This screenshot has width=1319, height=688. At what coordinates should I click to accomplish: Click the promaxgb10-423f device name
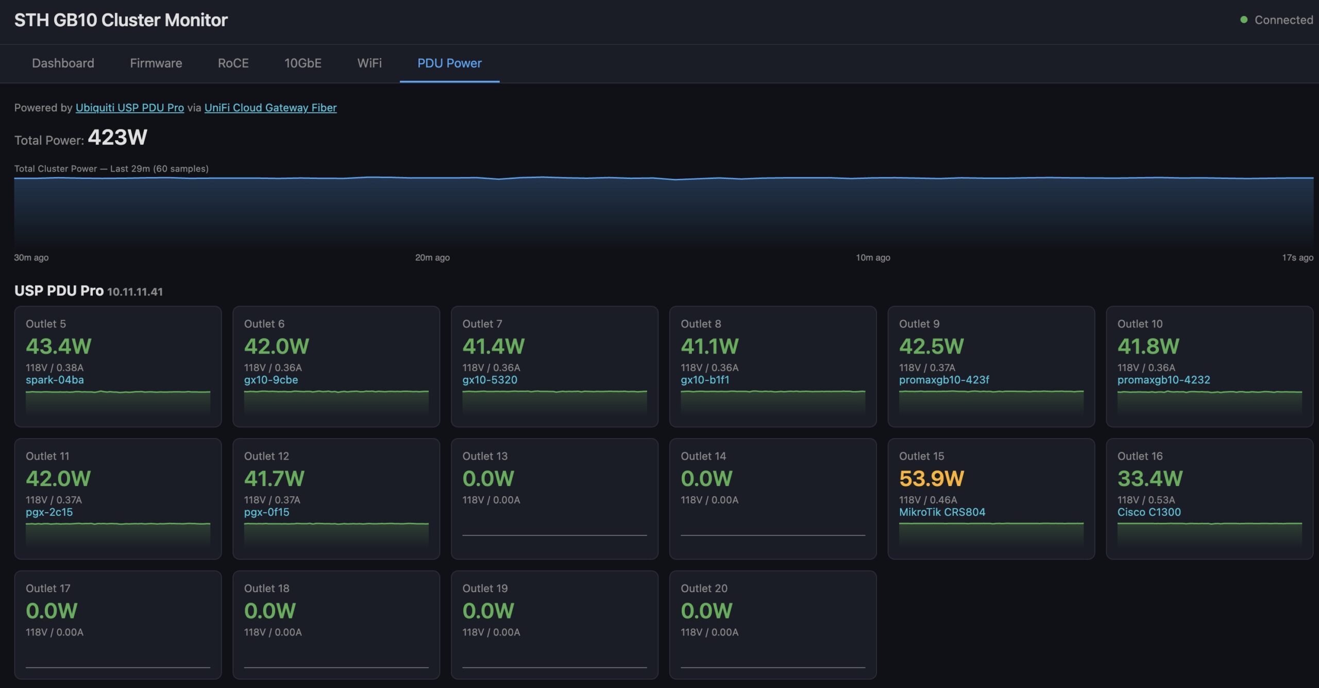pos(944,380)
